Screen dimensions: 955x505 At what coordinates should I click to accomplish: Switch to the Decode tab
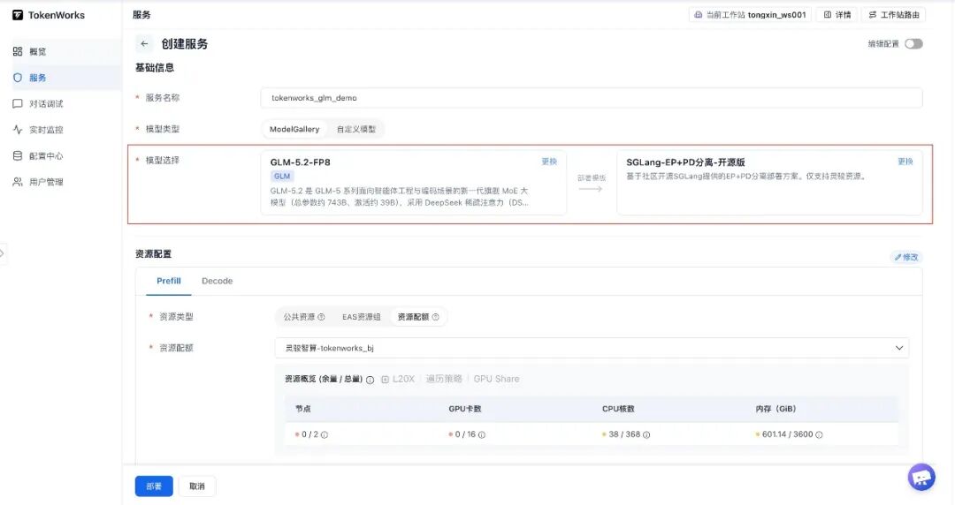pyautogui.click(x=217, y=281)
